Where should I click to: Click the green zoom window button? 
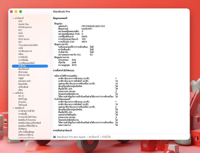[x=21, y=12]
